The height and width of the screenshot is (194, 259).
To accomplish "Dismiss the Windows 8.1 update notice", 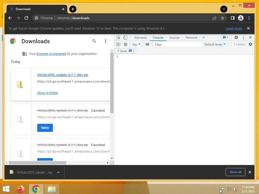I will [248, 28].
